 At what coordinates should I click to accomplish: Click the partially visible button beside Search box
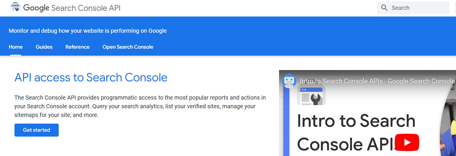[x=455, y=8]
